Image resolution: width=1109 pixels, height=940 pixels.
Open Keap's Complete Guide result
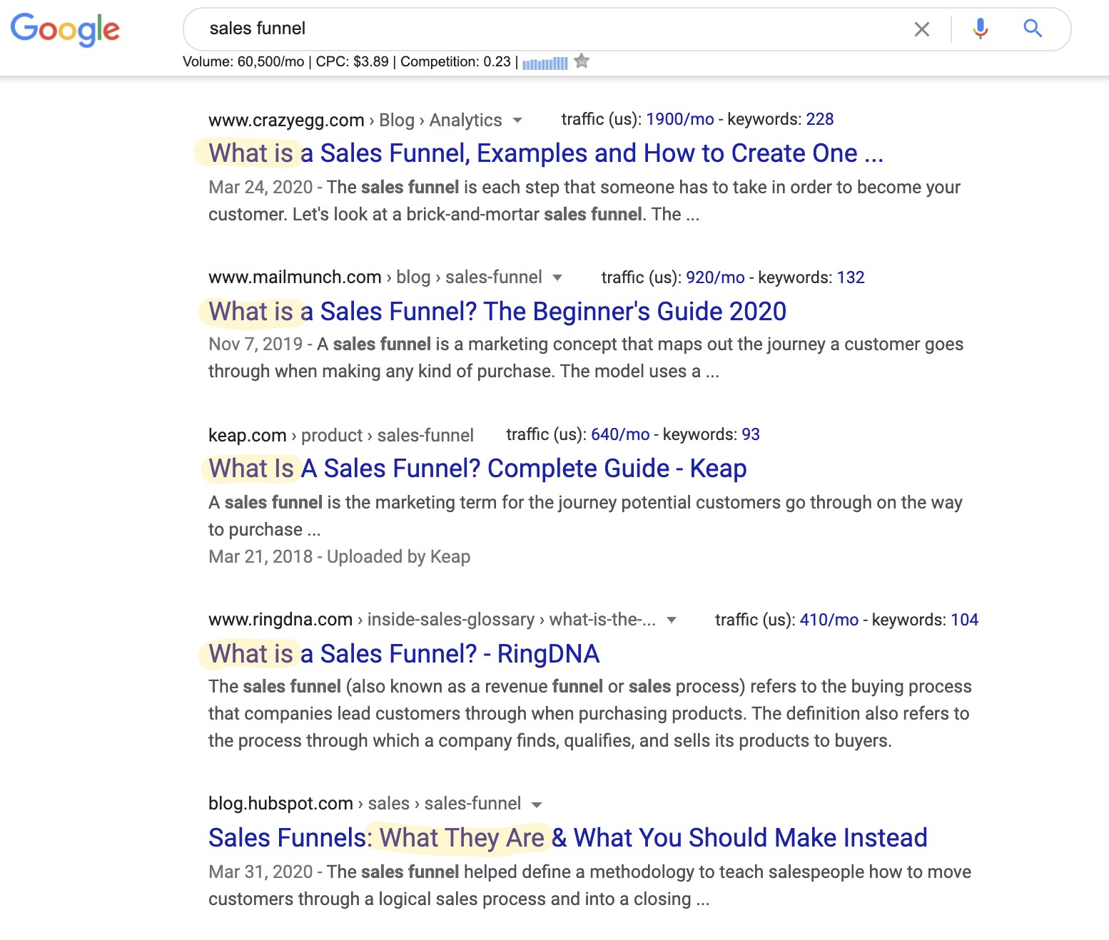pyautogui.click(x=477, y=469)
